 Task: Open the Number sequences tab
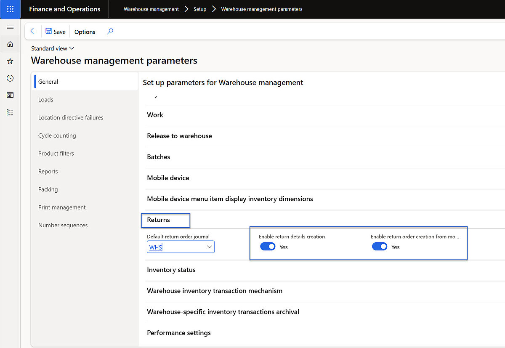[63, 225]
